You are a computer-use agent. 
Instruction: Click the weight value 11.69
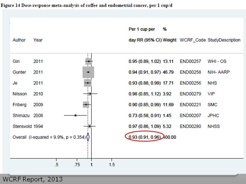tap(168, 105)
